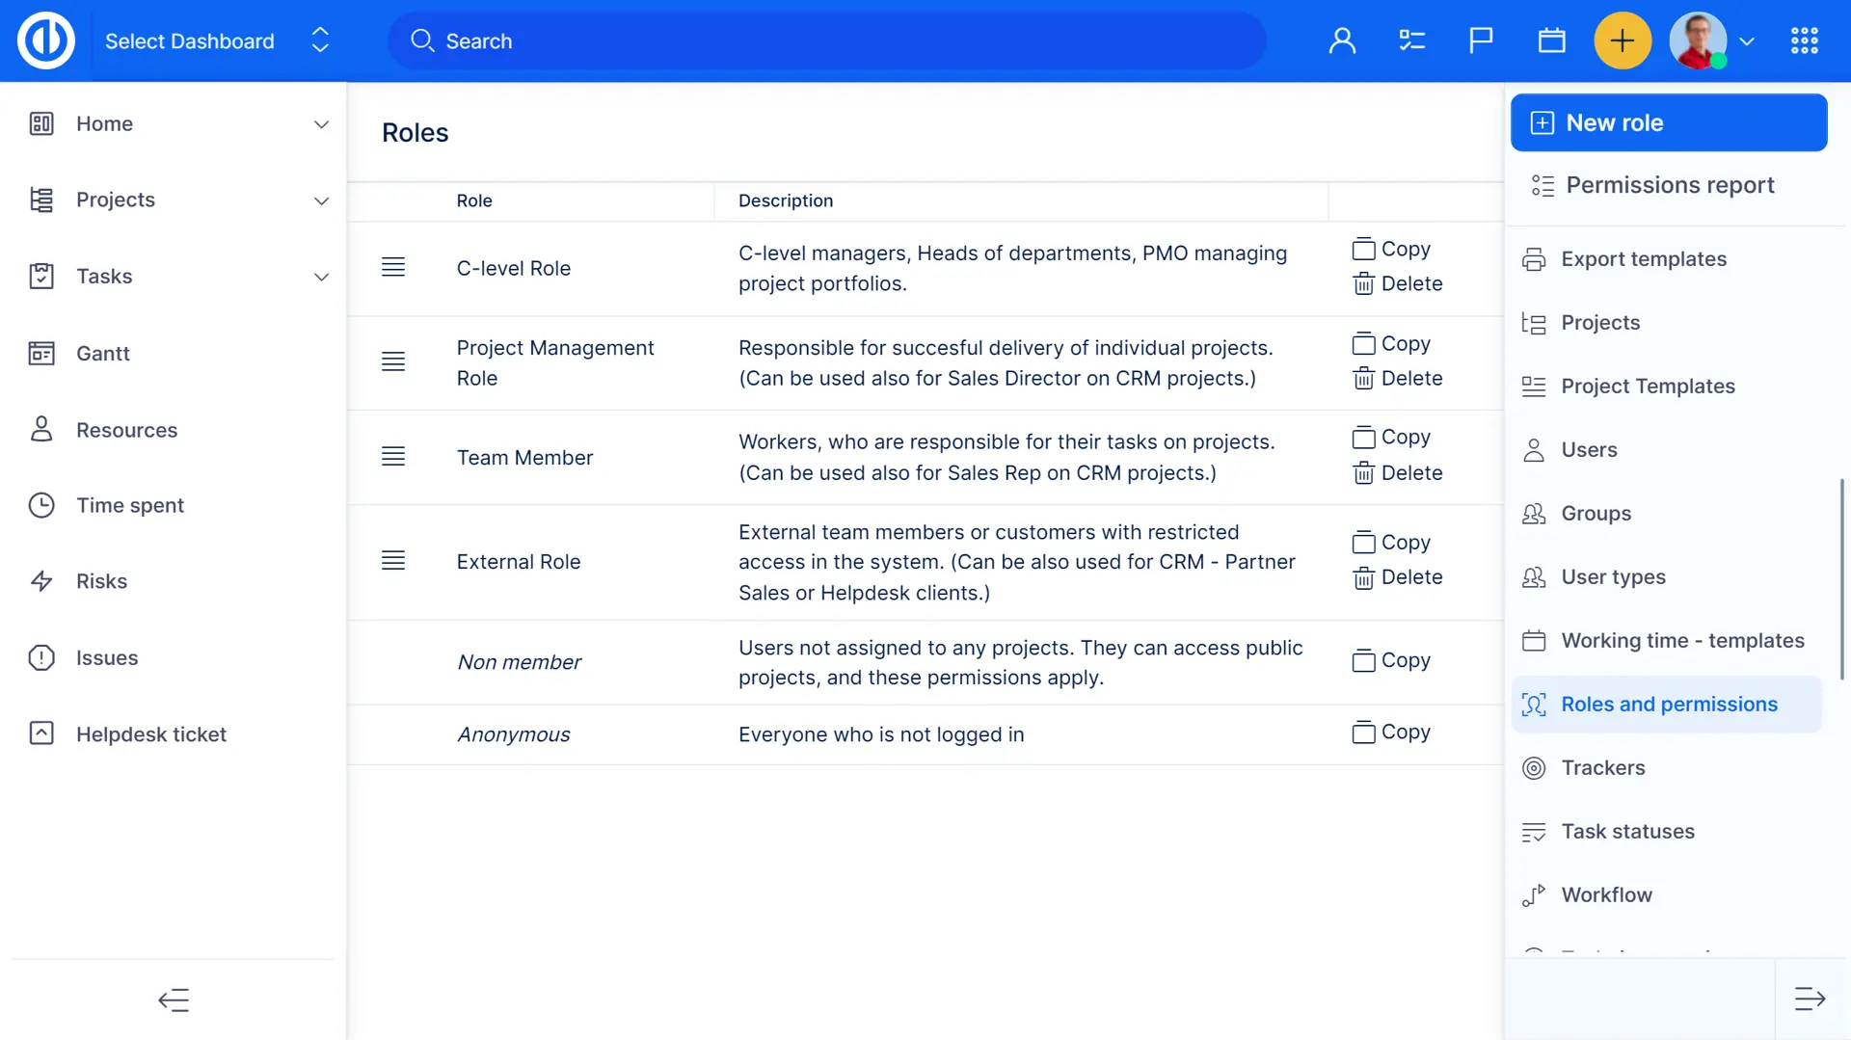Select Trackers in the right settings menu
The height and width of the screenshot is (1040, 1851).
coord(1602,768)
